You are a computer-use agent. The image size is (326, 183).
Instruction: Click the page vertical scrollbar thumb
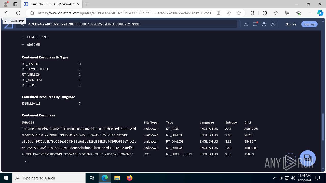[x=323, y=127]
